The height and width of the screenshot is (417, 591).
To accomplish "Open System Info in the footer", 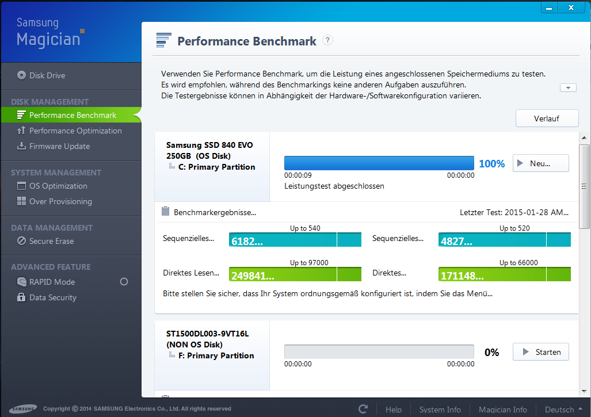I will pyautogui.click(x=440, y=410).
